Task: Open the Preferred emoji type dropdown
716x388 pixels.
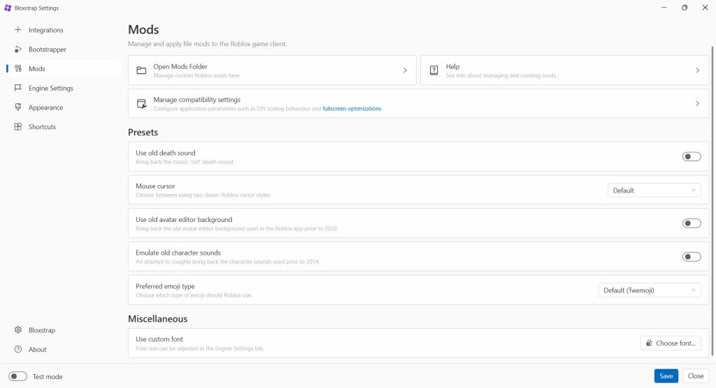Action: 650,290
